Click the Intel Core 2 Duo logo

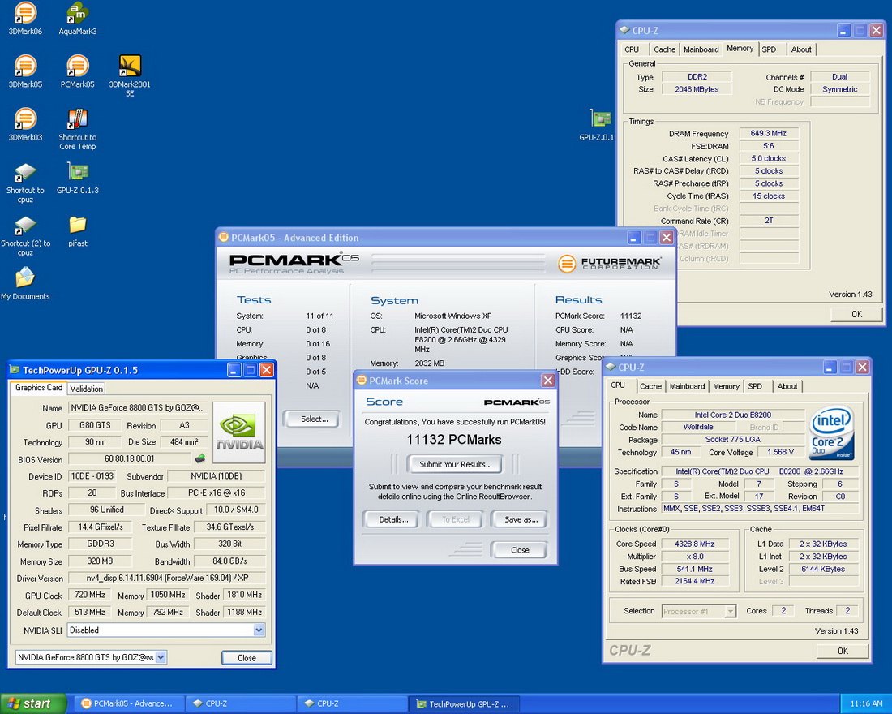coord(832,433)
